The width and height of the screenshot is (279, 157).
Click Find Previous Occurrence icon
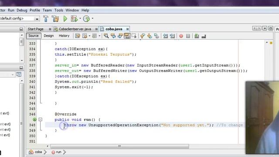113,36
